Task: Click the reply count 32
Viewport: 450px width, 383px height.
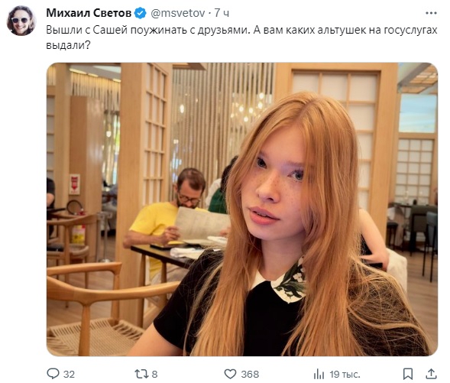Action: coord(70,374)
